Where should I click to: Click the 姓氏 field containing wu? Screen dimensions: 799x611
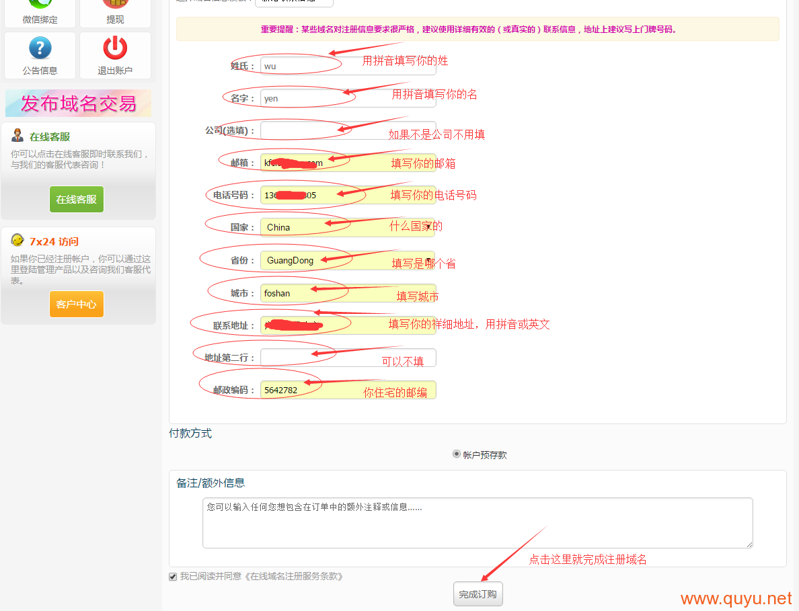pyautogui.click(x=348, y=66)
